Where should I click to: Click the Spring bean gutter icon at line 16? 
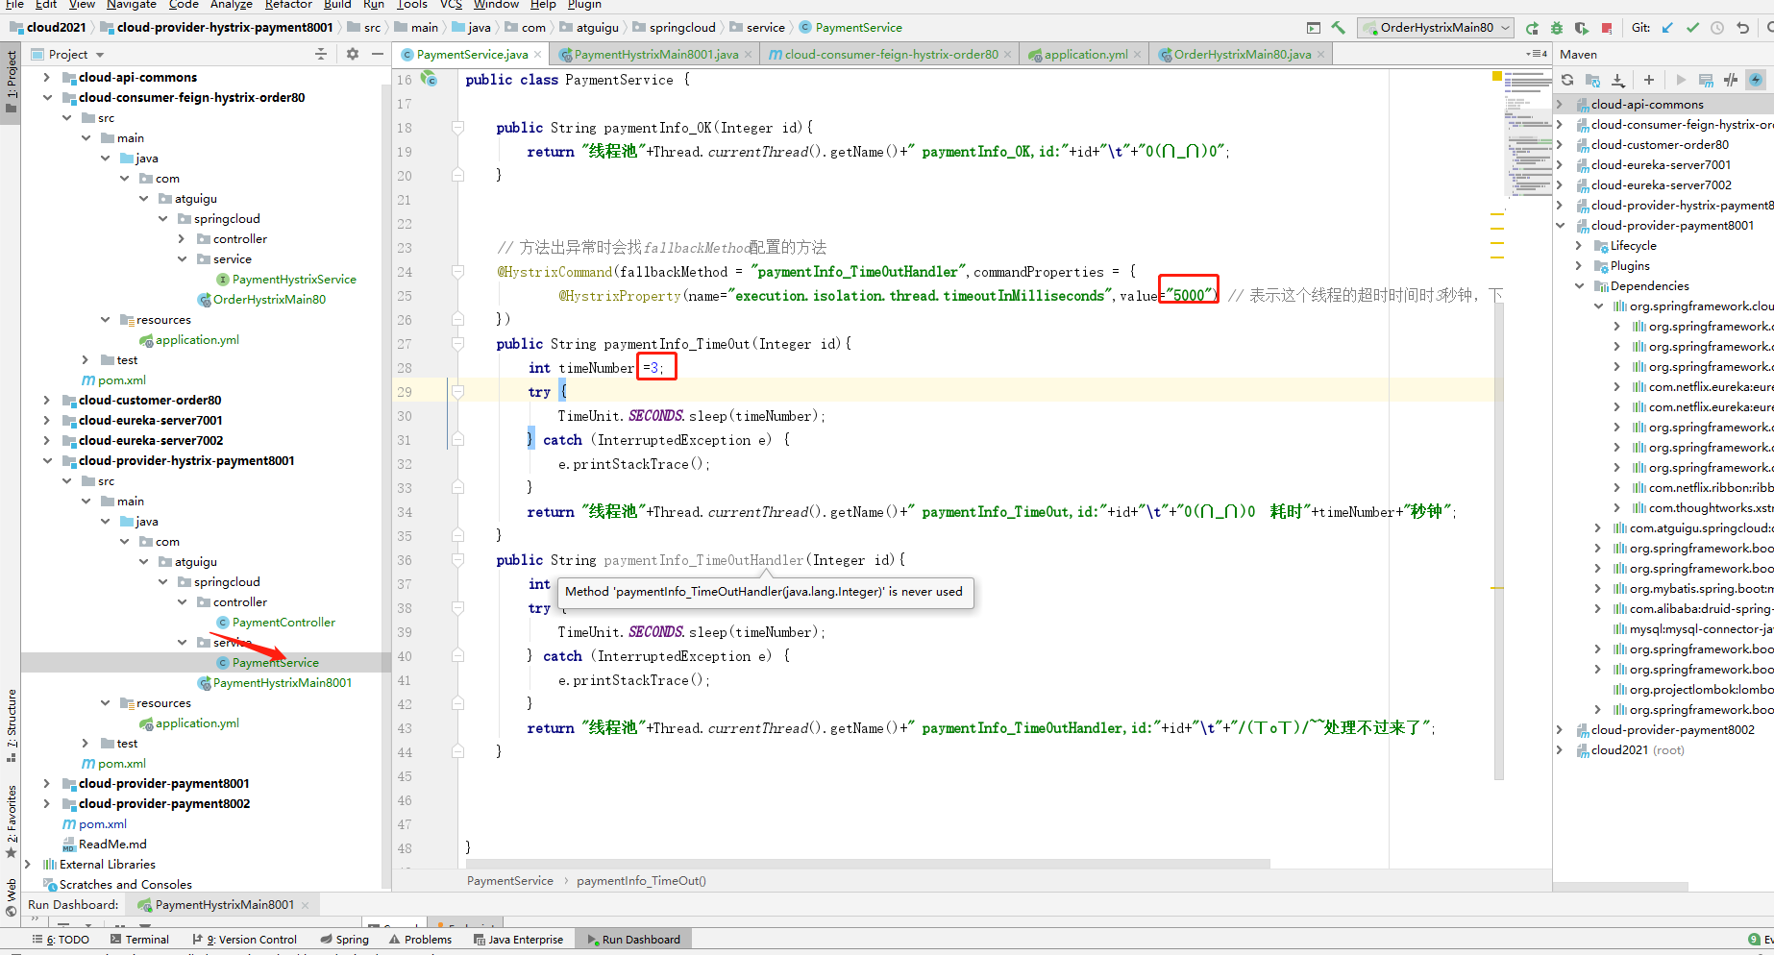coord(429,79)
